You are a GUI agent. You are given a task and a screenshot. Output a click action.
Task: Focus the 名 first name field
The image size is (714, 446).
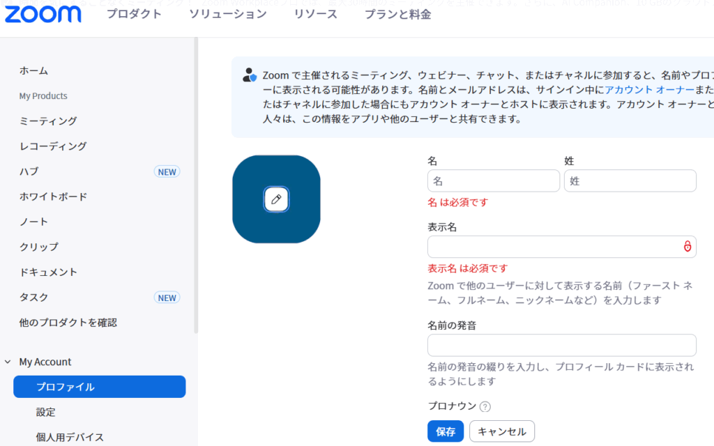[493, 181]
